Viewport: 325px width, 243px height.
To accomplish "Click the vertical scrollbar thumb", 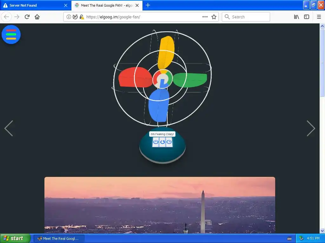I will [x=322, y=63].
